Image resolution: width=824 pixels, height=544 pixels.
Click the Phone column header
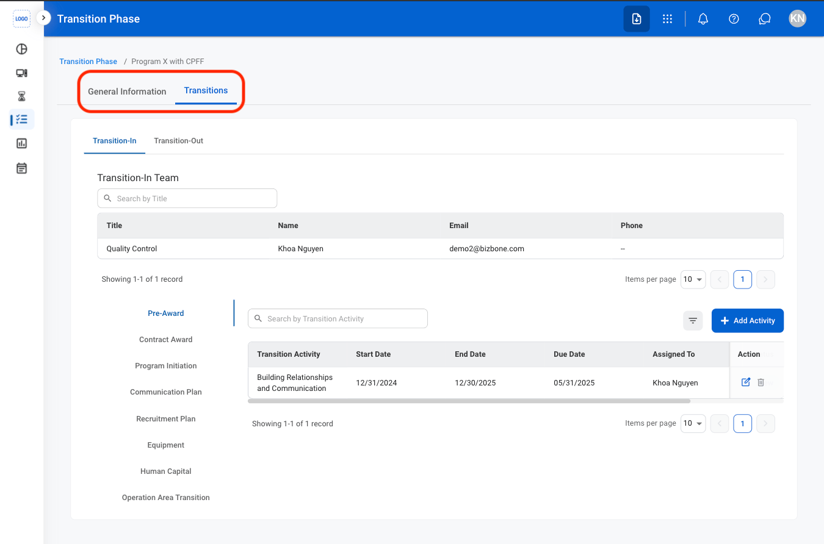coord(632,226)
